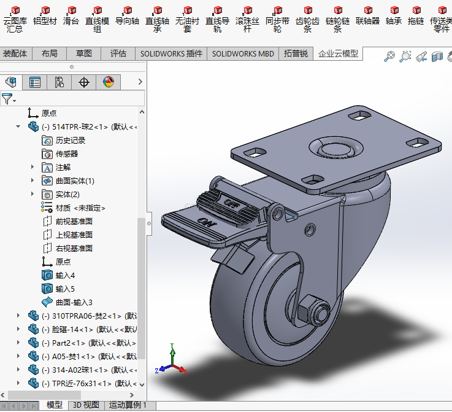
Task: Open the ConfigurationManager panel icon
Action: click(59, 82)
